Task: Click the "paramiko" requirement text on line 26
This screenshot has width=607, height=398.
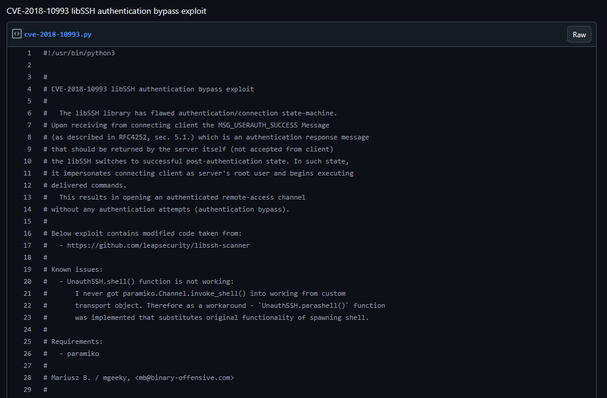Action: tap(83, 354)
